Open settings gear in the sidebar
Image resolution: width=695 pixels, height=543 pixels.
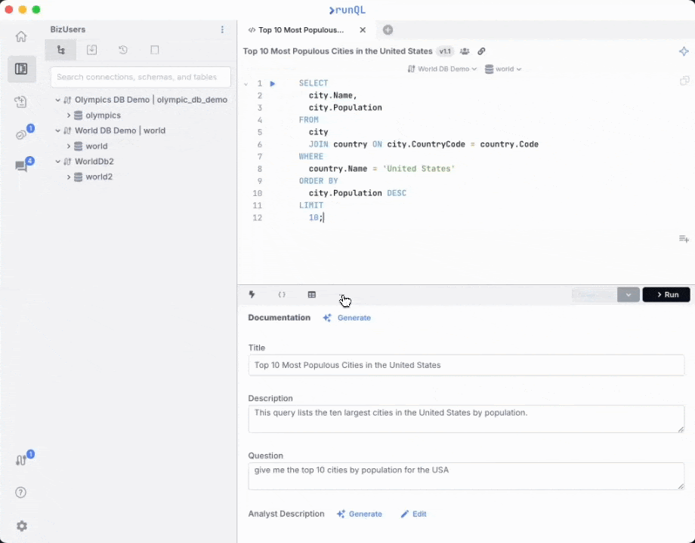(21, 526)
